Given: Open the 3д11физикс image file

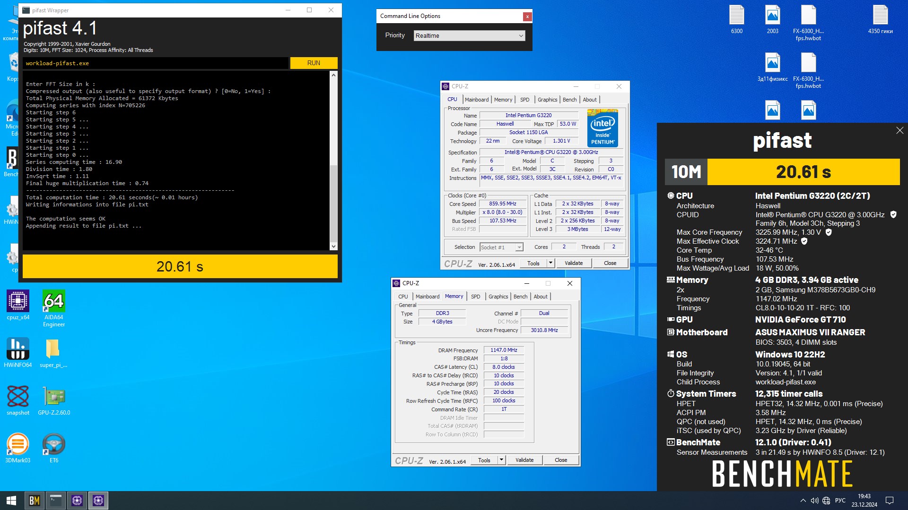Looking at the screenshot, I should tap(773, 67).
